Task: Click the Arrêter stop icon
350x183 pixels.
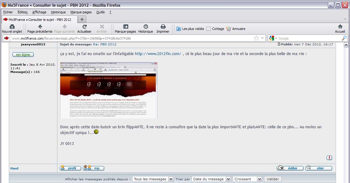Action: click(x=102, y=27)
